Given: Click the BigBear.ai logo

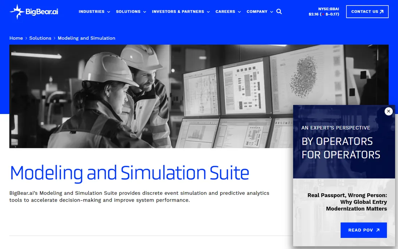Looking at the screenshot, I should pos(34,12).
